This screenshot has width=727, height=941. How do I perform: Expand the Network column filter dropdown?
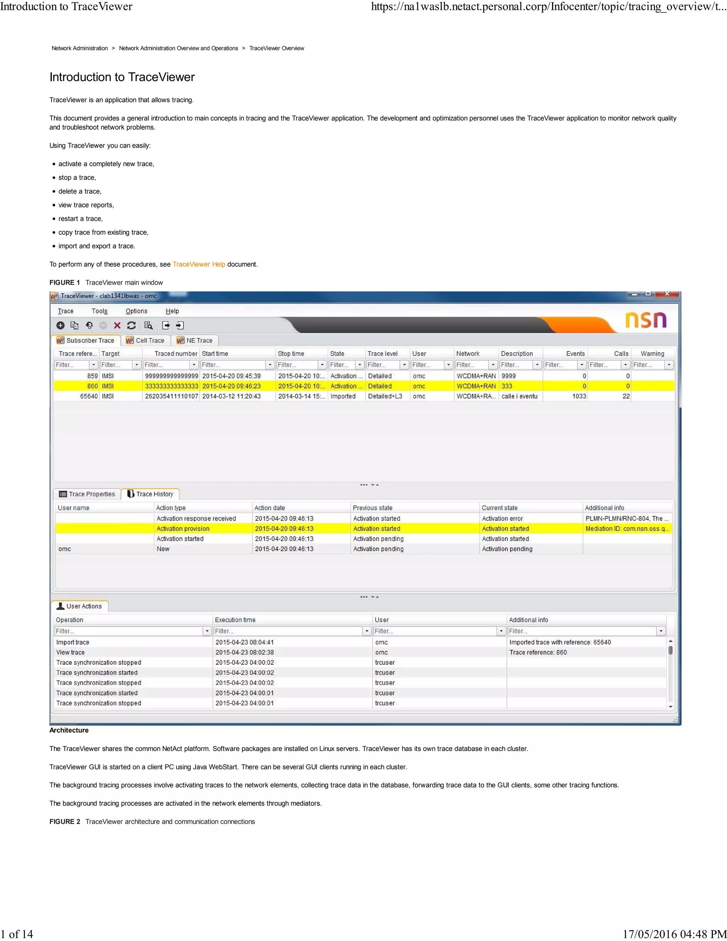tap(493, 365)
